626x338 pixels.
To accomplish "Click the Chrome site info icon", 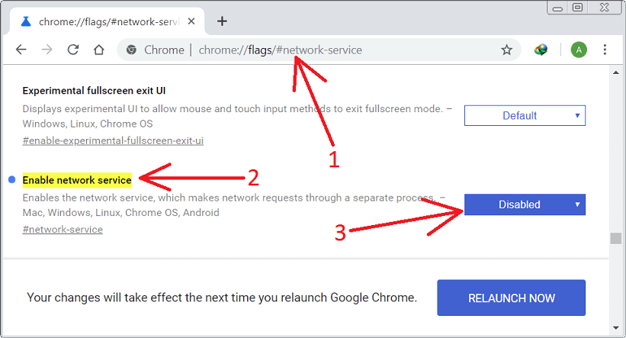I will (131, 50).
